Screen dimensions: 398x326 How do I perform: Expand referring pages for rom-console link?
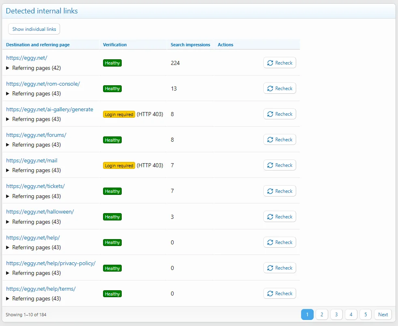(33, 93)
